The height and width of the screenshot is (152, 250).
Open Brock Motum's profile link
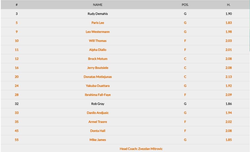[98, 59]
